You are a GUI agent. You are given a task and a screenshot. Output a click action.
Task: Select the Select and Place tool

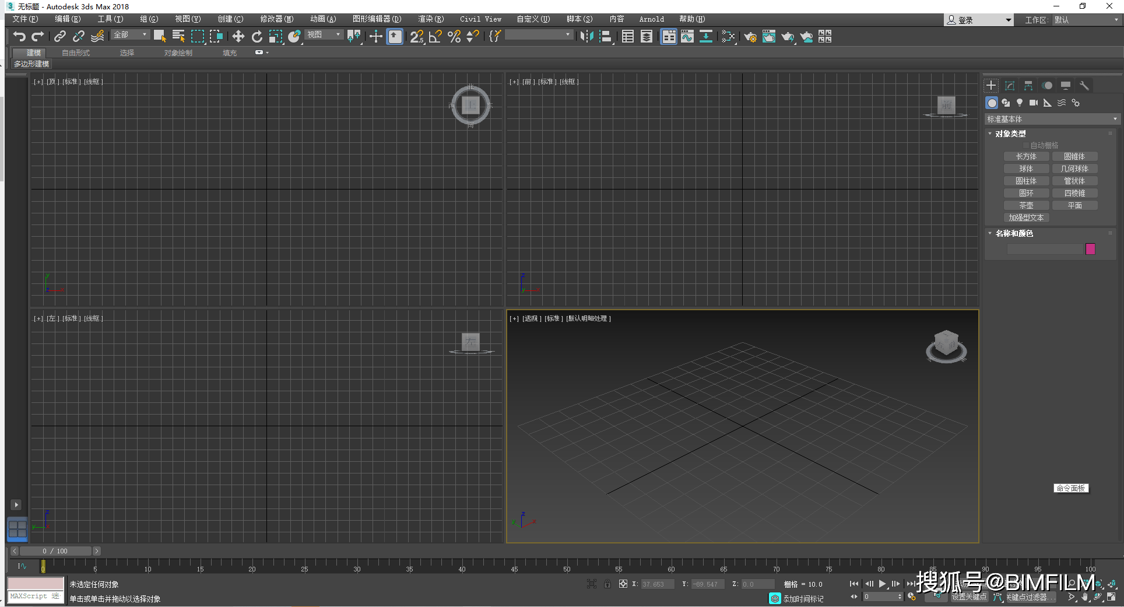[x=294, y=37]
